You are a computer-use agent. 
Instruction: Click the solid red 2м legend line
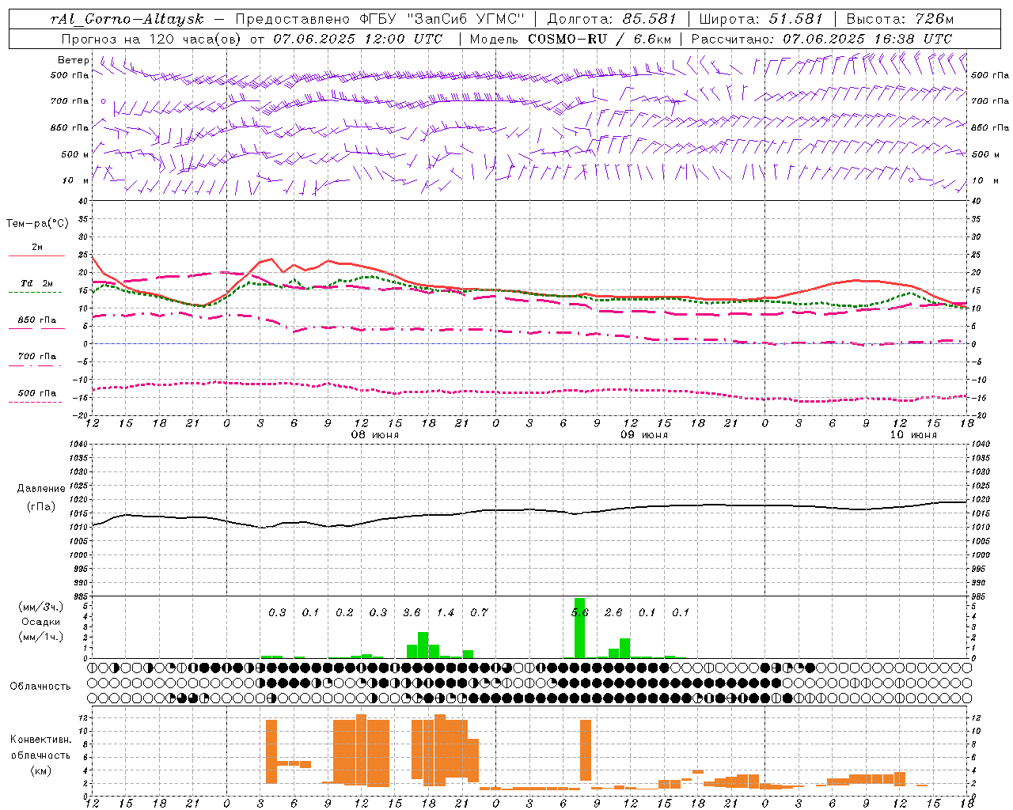click(x=36, y=256)
